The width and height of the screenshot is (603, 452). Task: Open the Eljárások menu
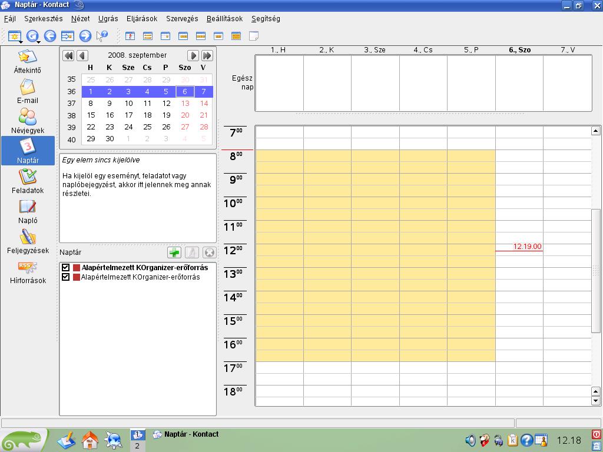click(142, 18)
